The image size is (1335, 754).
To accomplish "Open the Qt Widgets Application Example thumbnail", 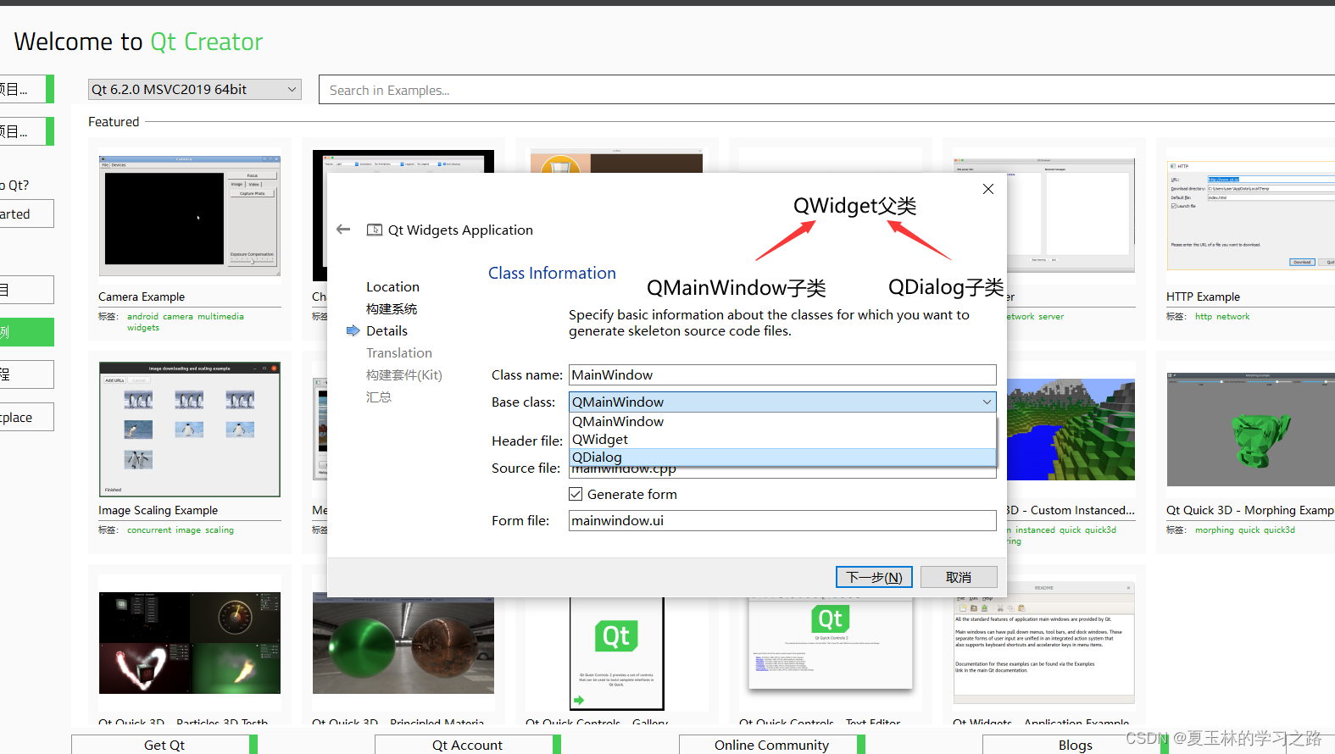I will pyautogui.click(x=1044, y=641).
